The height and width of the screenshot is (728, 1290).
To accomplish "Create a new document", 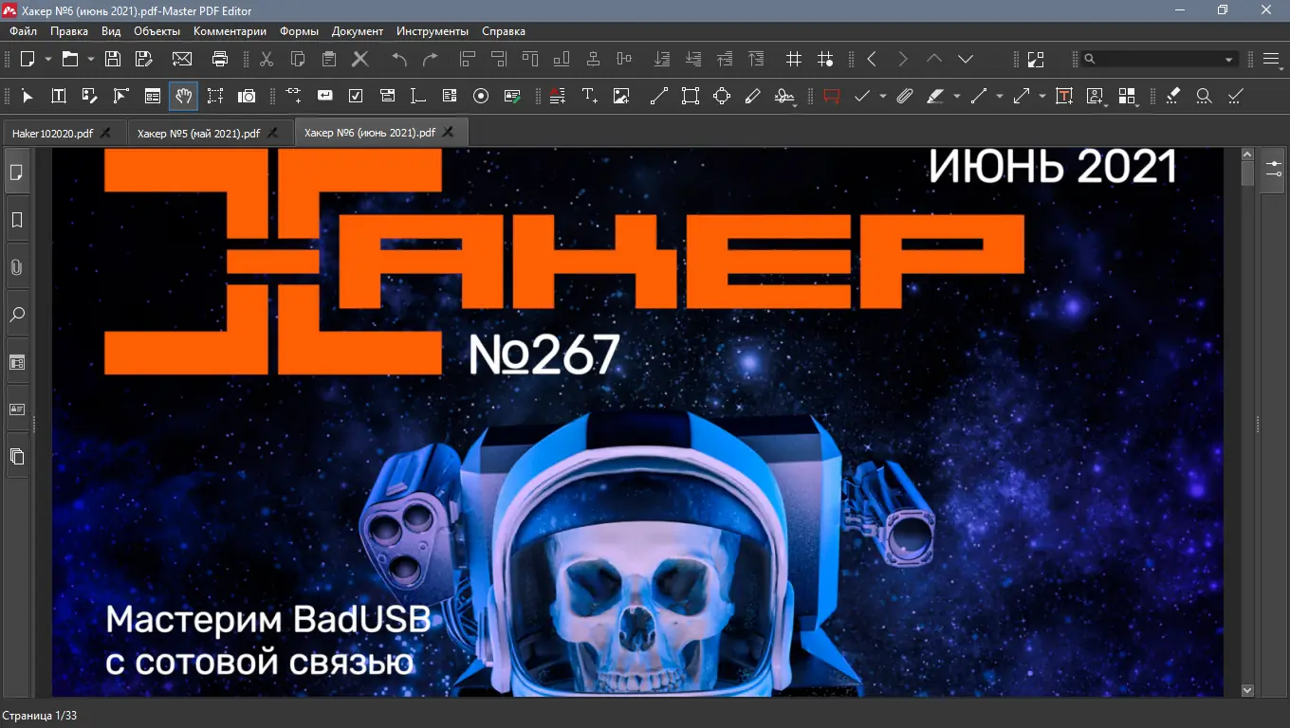I will coord(28,59).
